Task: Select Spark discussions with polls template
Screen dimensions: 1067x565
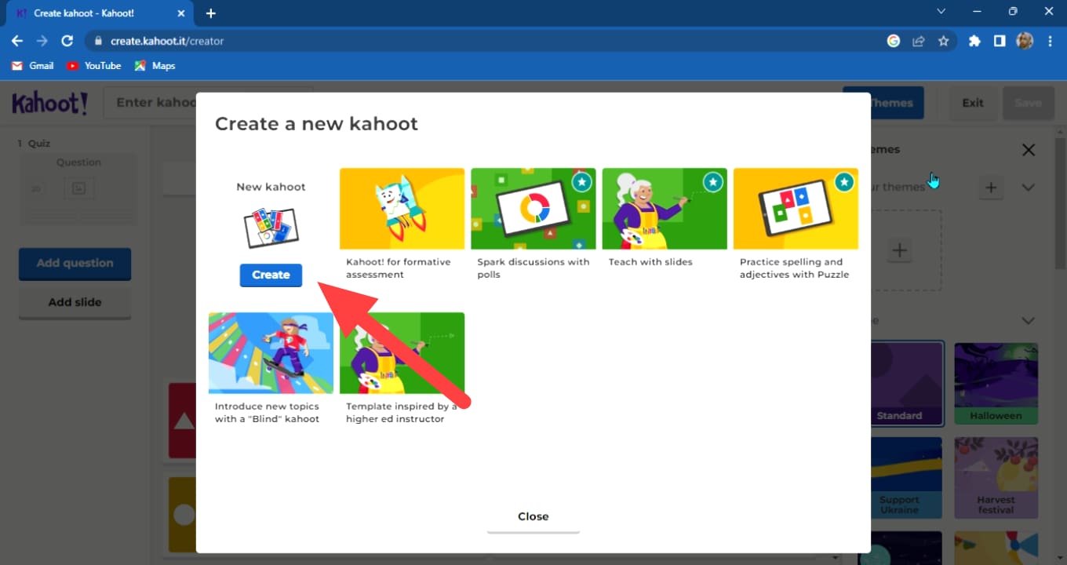Action: click(x=533, y=209)
